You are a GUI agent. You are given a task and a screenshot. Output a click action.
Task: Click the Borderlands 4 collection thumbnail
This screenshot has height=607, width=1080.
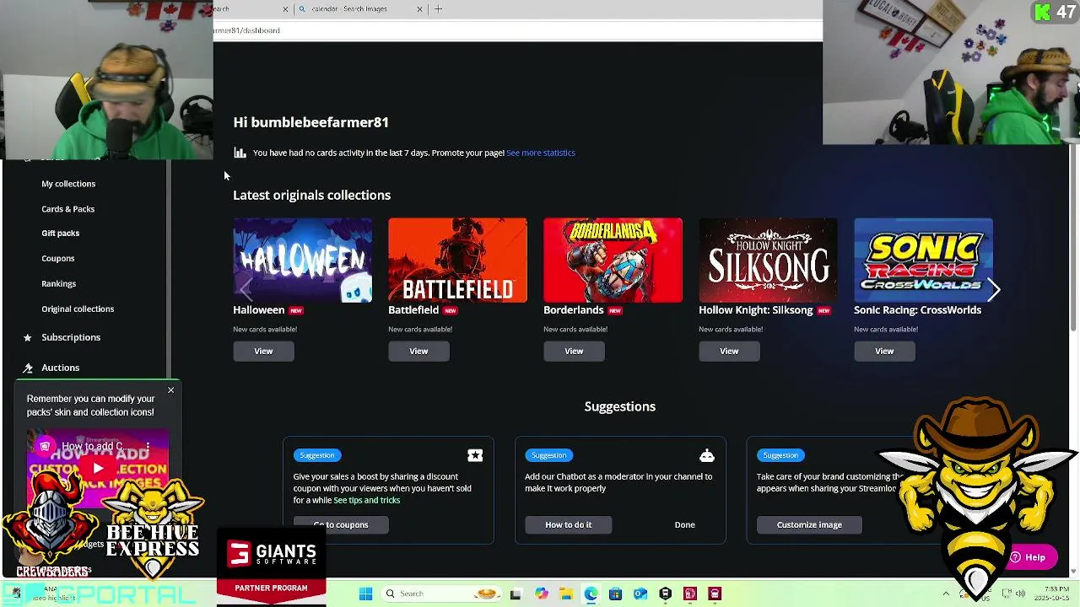click(x=613, y=260)
